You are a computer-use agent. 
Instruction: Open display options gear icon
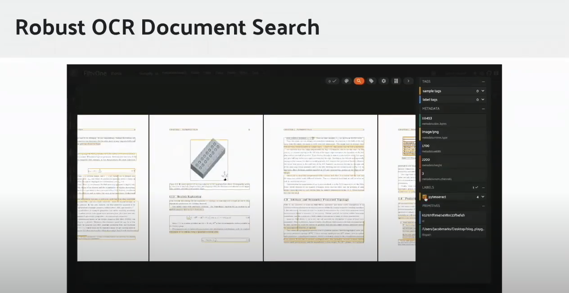(x=384, y=81)
